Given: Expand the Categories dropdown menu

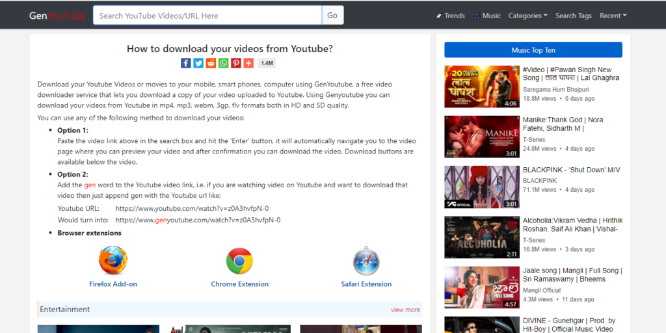Looking at the screenshot, I should pyautogui.click(x=528, y=16).
